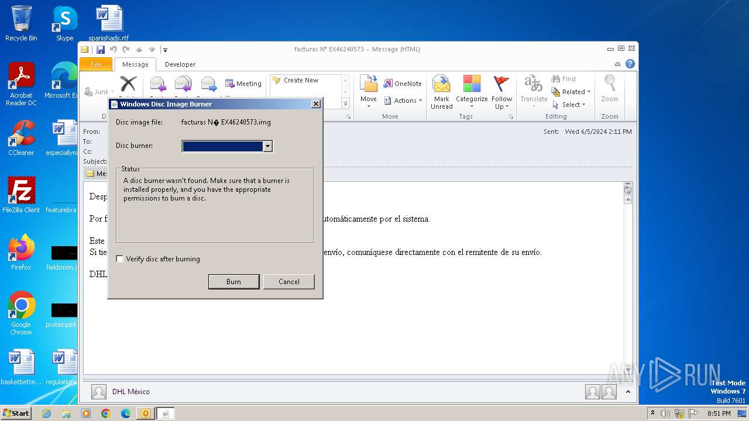Cancel the Disc Image Burner dialog
This screenshot has height=421, width=749.
click(288, 281)
